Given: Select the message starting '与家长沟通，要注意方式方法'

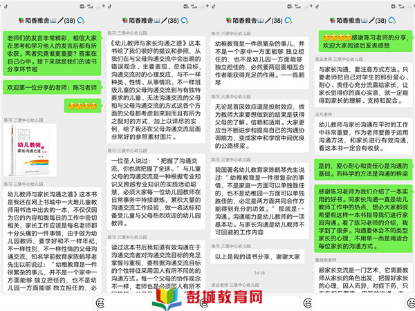Looking at the screenshot, I should point(363,85).
